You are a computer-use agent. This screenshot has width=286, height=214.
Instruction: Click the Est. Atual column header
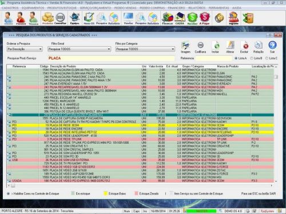(x=172, y=66)
